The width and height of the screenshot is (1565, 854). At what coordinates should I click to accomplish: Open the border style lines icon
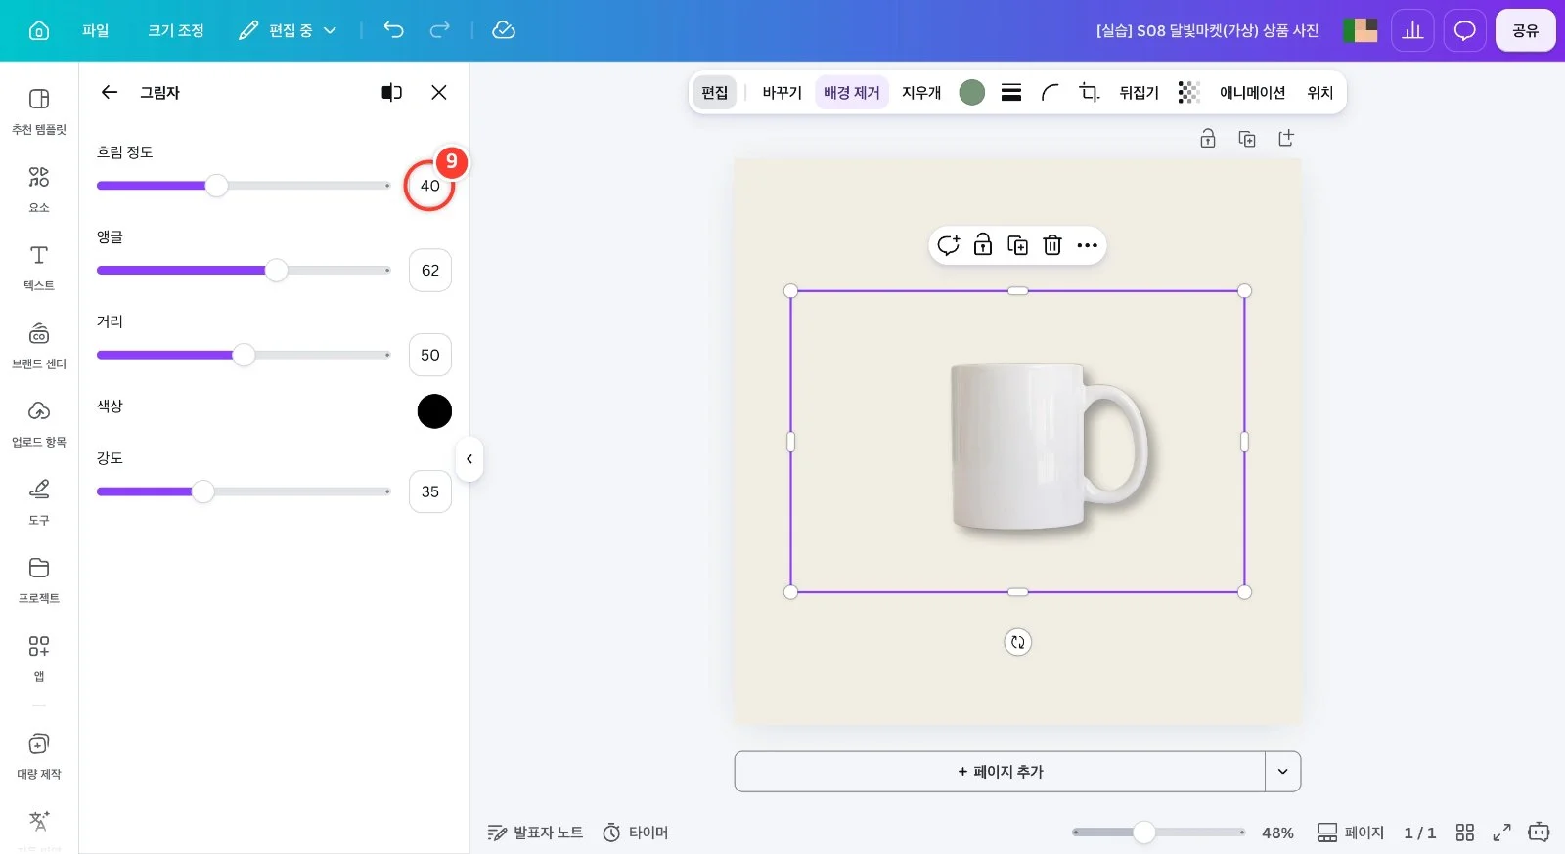point(1011,92)
